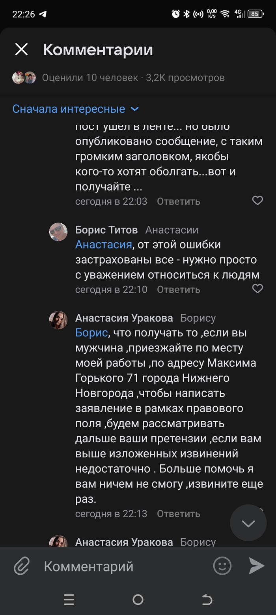This screenshot has width=276, height=615.
Task: Open the emoji smiley picker
Action: tap(222, 566)
